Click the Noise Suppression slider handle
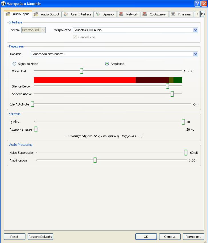Screen dimensions: 208x243 pos(186,152)
